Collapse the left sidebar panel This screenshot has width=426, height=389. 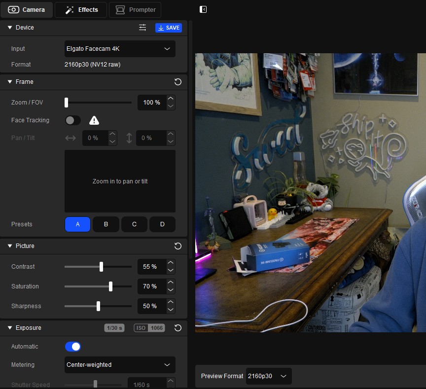click(x=203, y=9)
